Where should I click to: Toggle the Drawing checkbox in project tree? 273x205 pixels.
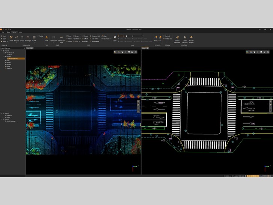[6, 68]
